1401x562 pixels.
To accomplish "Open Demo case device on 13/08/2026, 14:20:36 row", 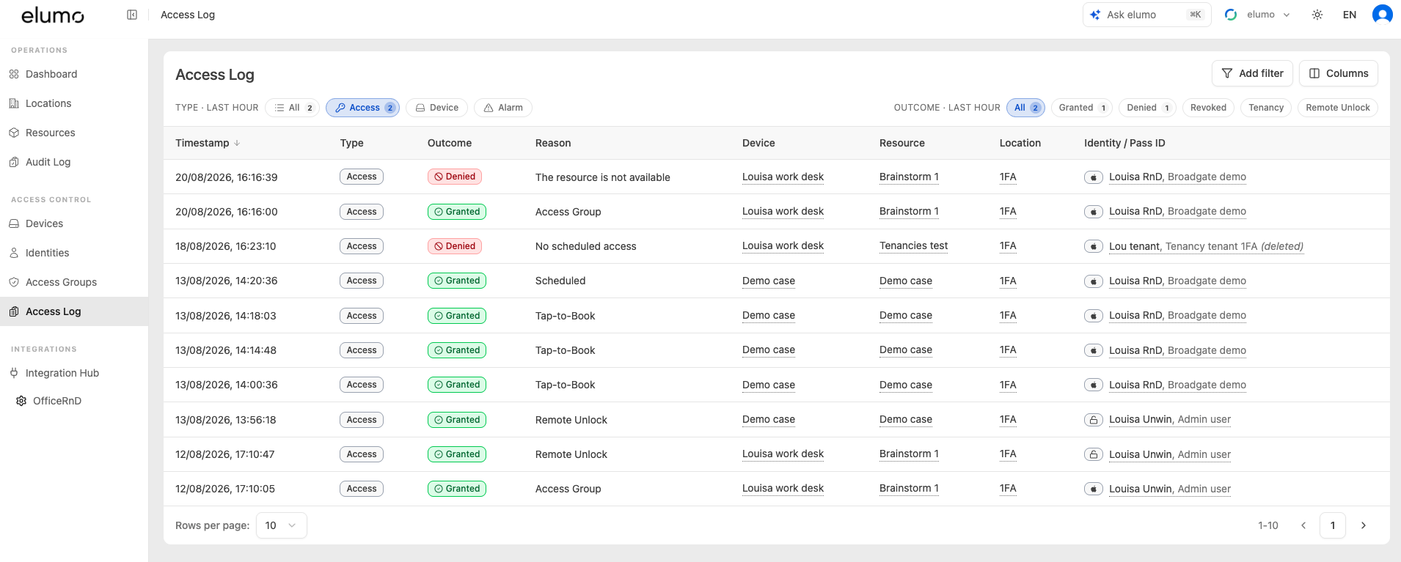I will pyautogui.click(x=769, y=281).
